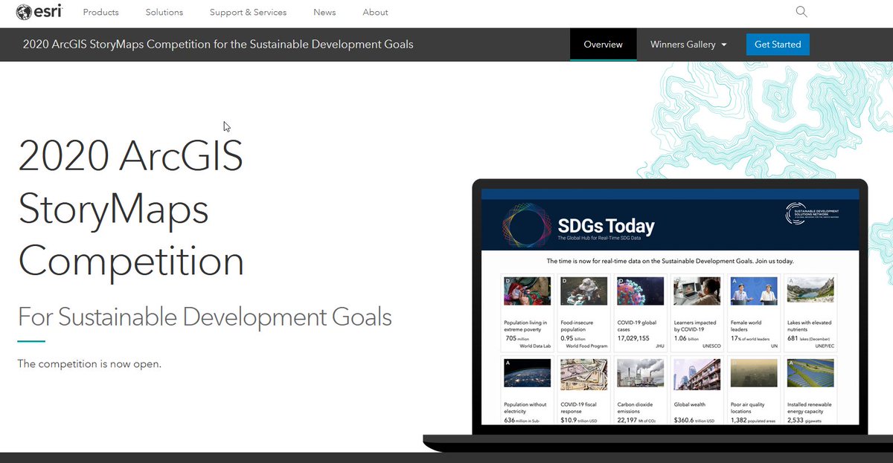This screenshot has width=893, height=463.
Task: Click the competition title in the header bar
Action: [x=218, y=44]
